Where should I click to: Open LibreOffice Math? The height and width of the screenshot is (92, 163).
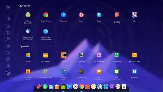[46, 72]
